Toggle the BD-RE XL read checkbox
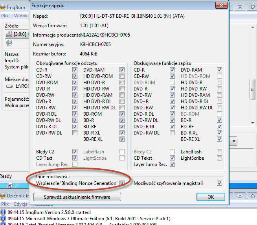Image resolution: width=257 pixels, height=225 pixels. pos(122,139)
